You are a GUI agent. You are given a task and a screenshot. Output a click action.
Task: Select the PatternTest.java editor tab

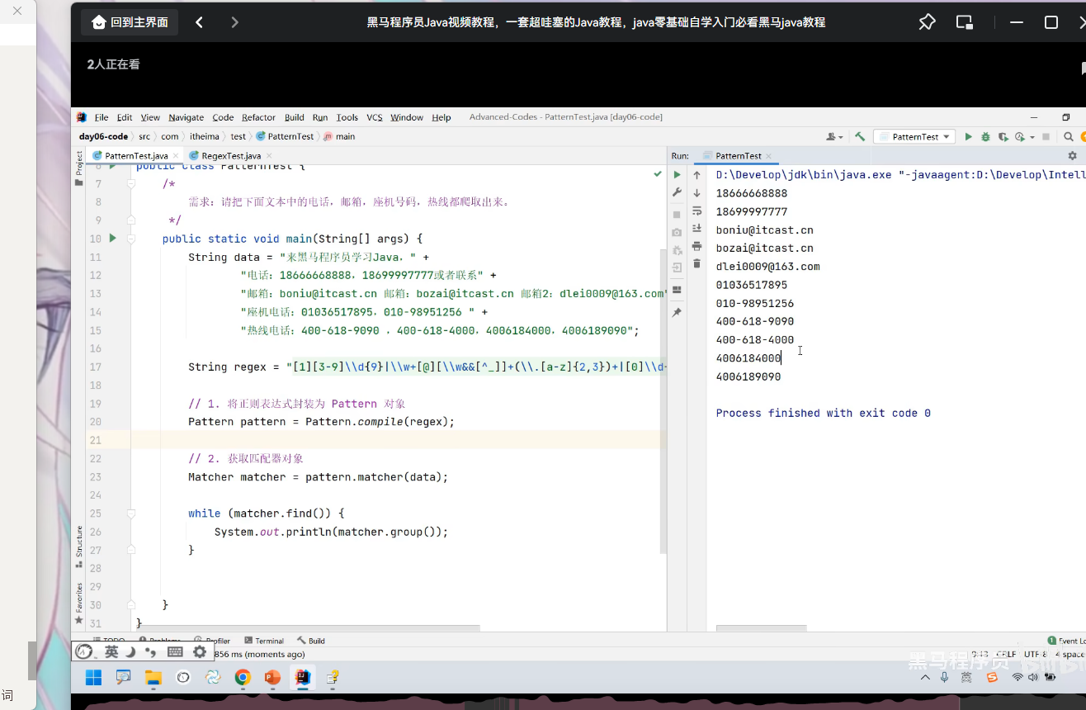coord(135,155)
